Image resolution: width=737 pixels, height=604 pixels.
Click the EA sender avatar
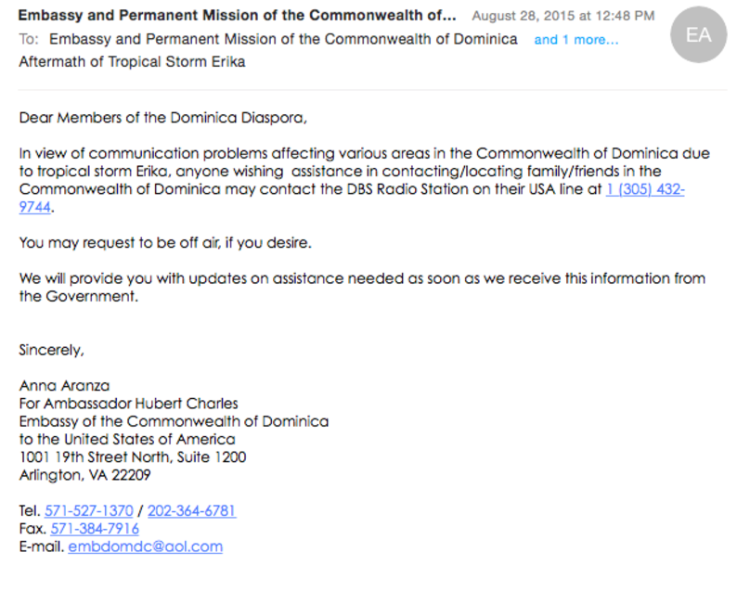698,34
